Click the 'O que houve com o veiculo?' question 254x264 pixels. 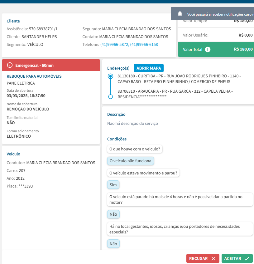pos(135,149)
